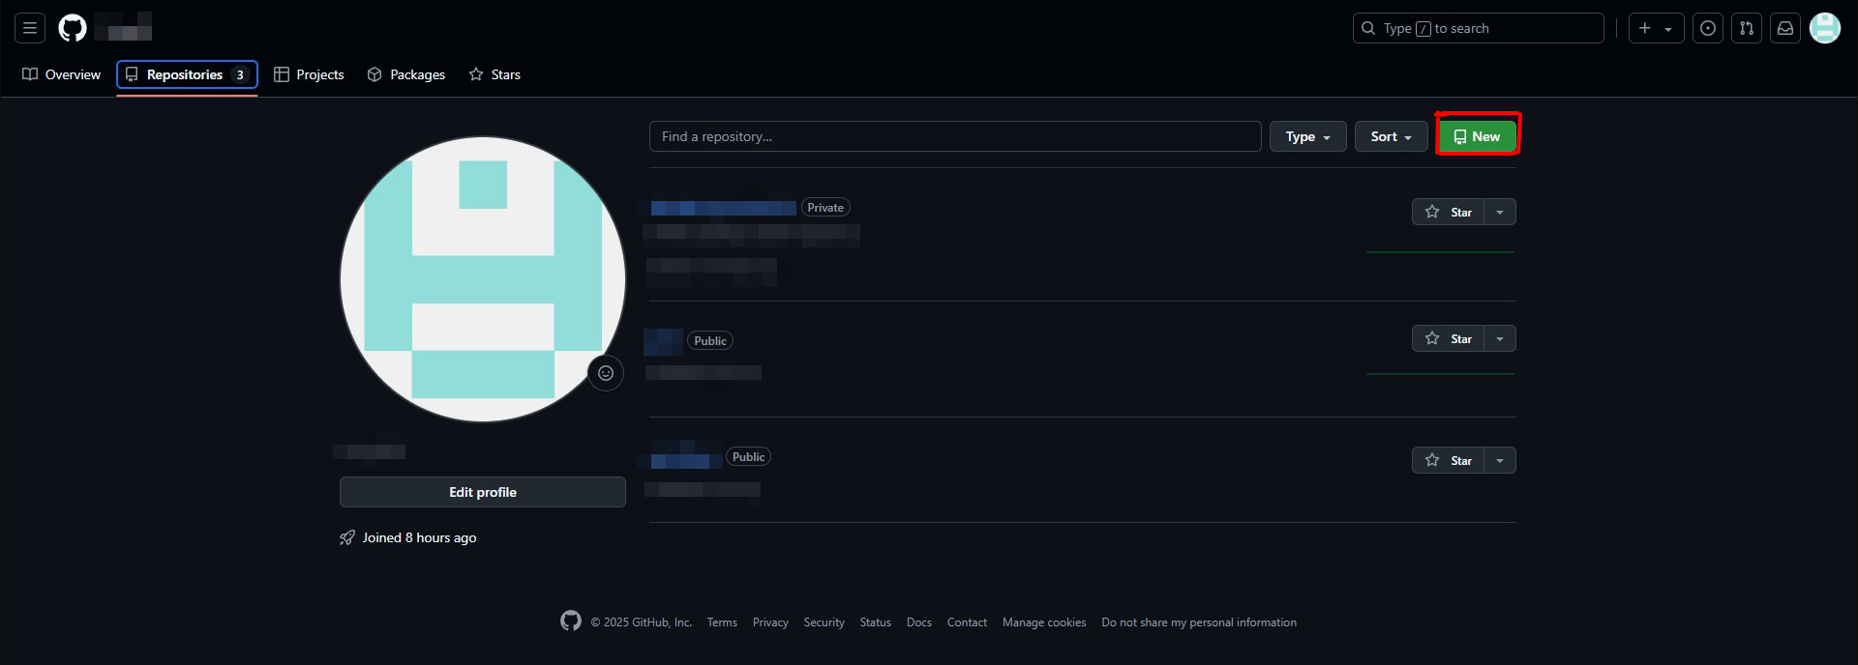Click the Edit profile button
Viewport: 1858px width, 665px height.
click(482, 492)
